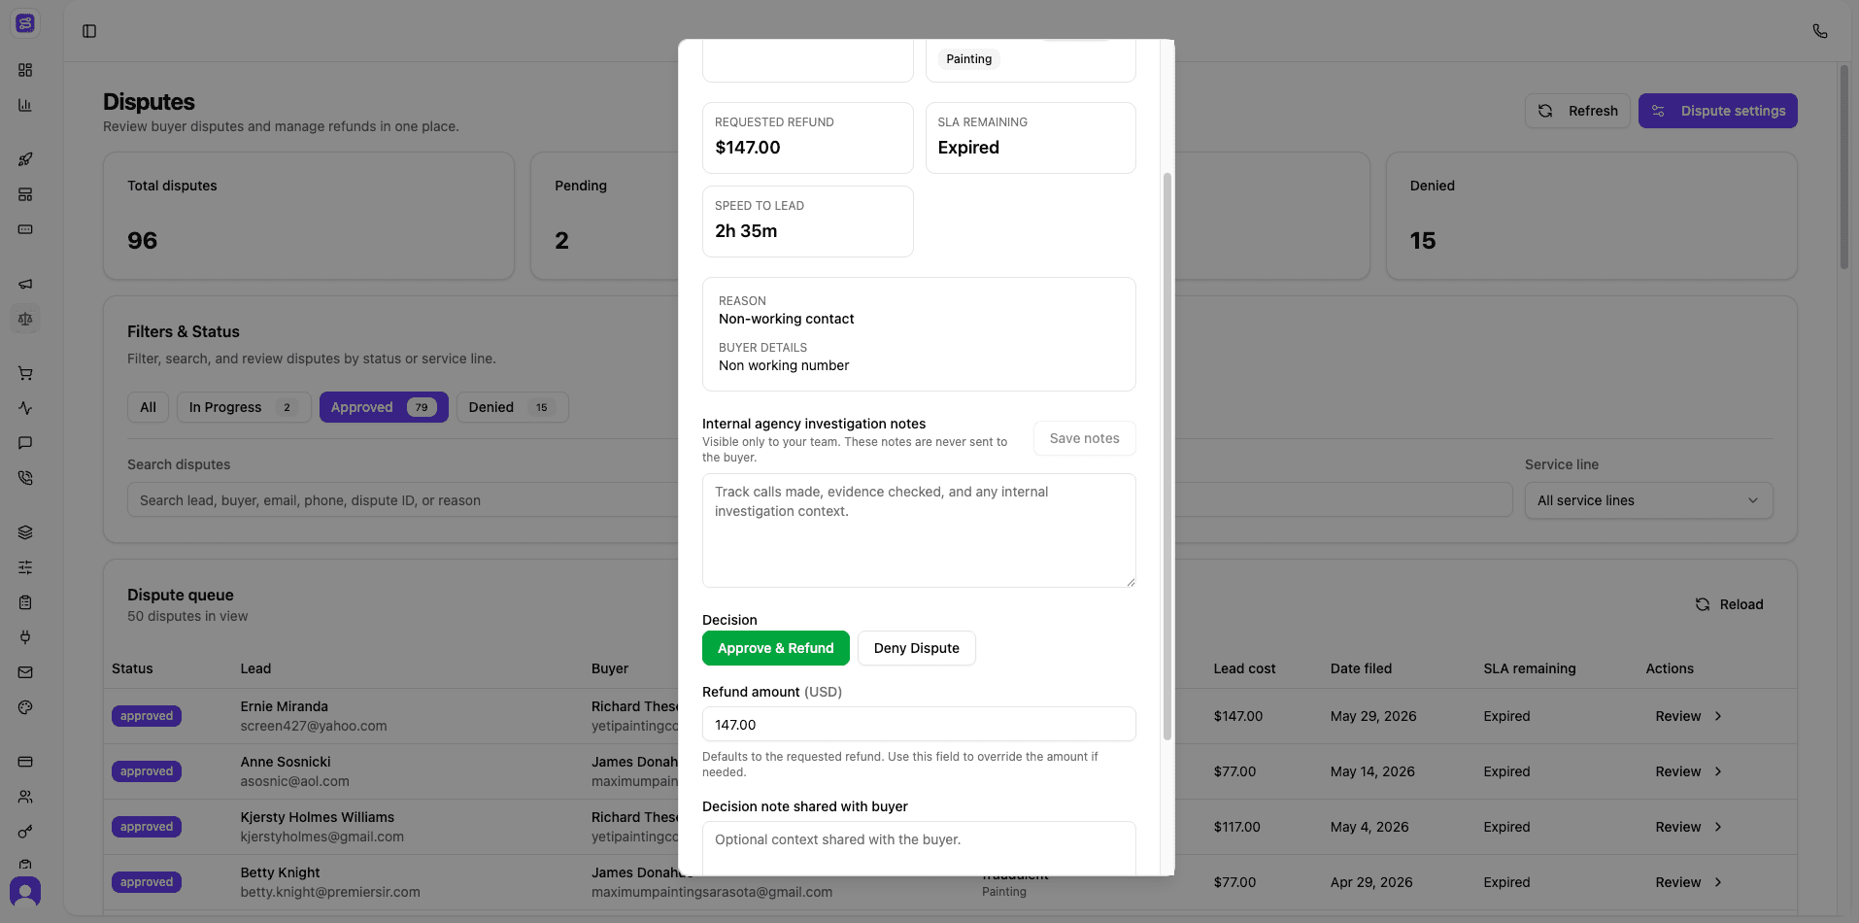Open the rocket launch icon
This screenshot has width=1859, height=923.
tap(25, 159)
